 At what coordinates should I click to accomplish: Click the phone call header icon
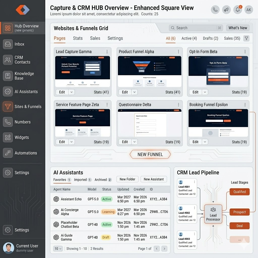(x=215, y=10)
